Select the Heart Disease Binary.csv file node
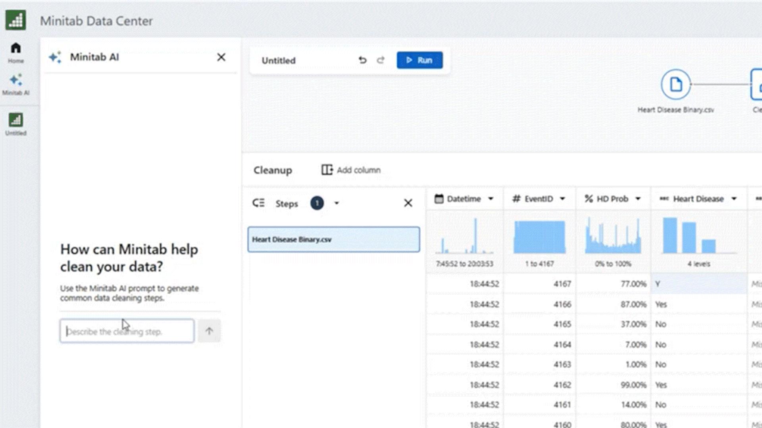 [675, 84]
